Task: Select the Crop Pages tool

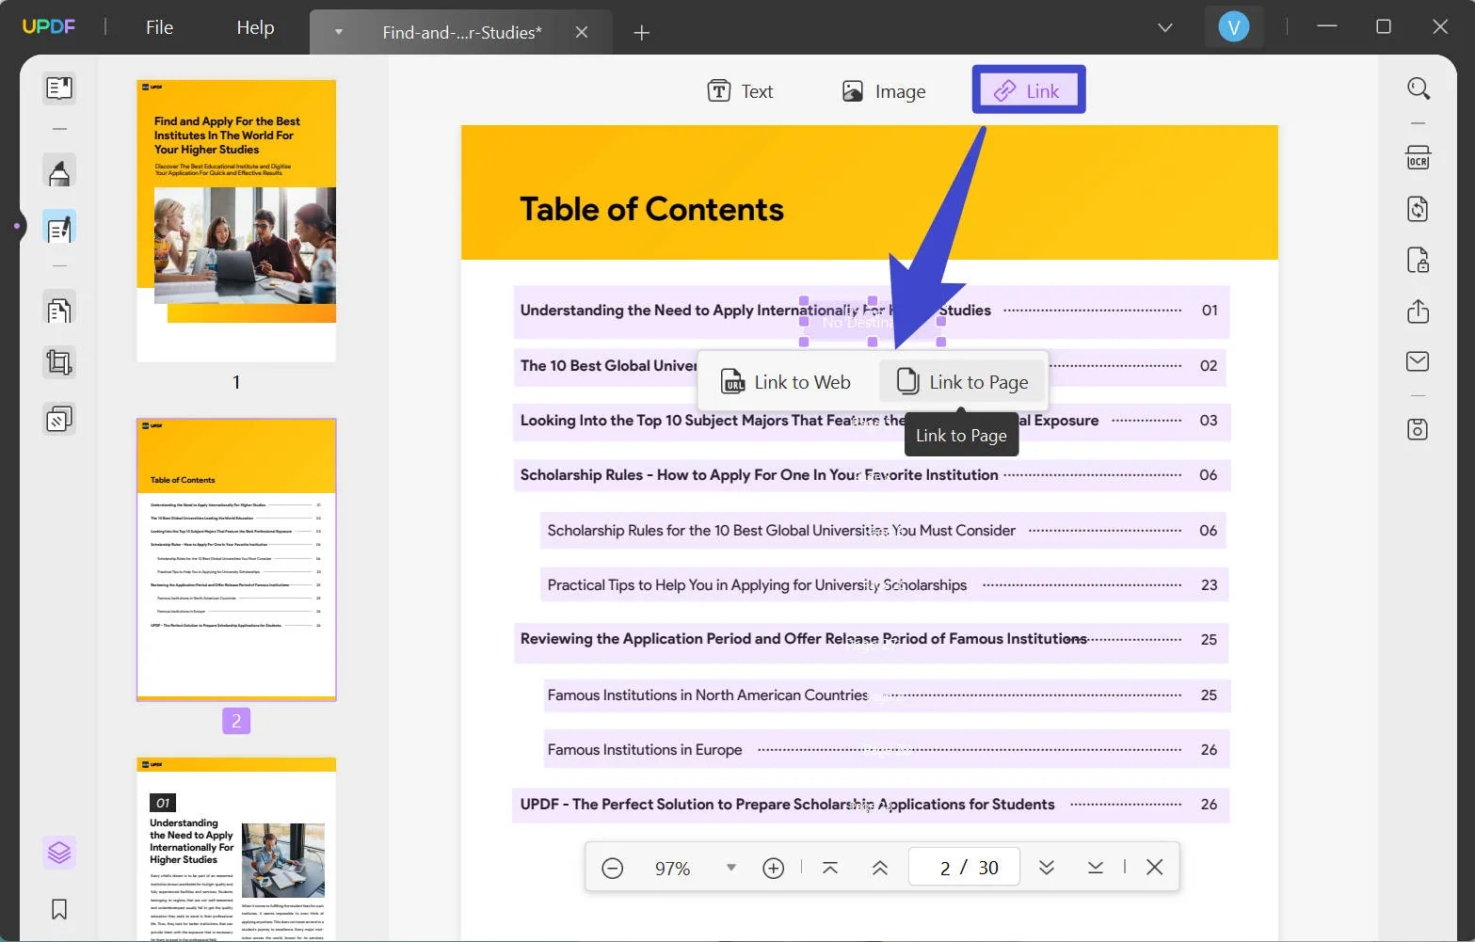Action: pos(59,362)
